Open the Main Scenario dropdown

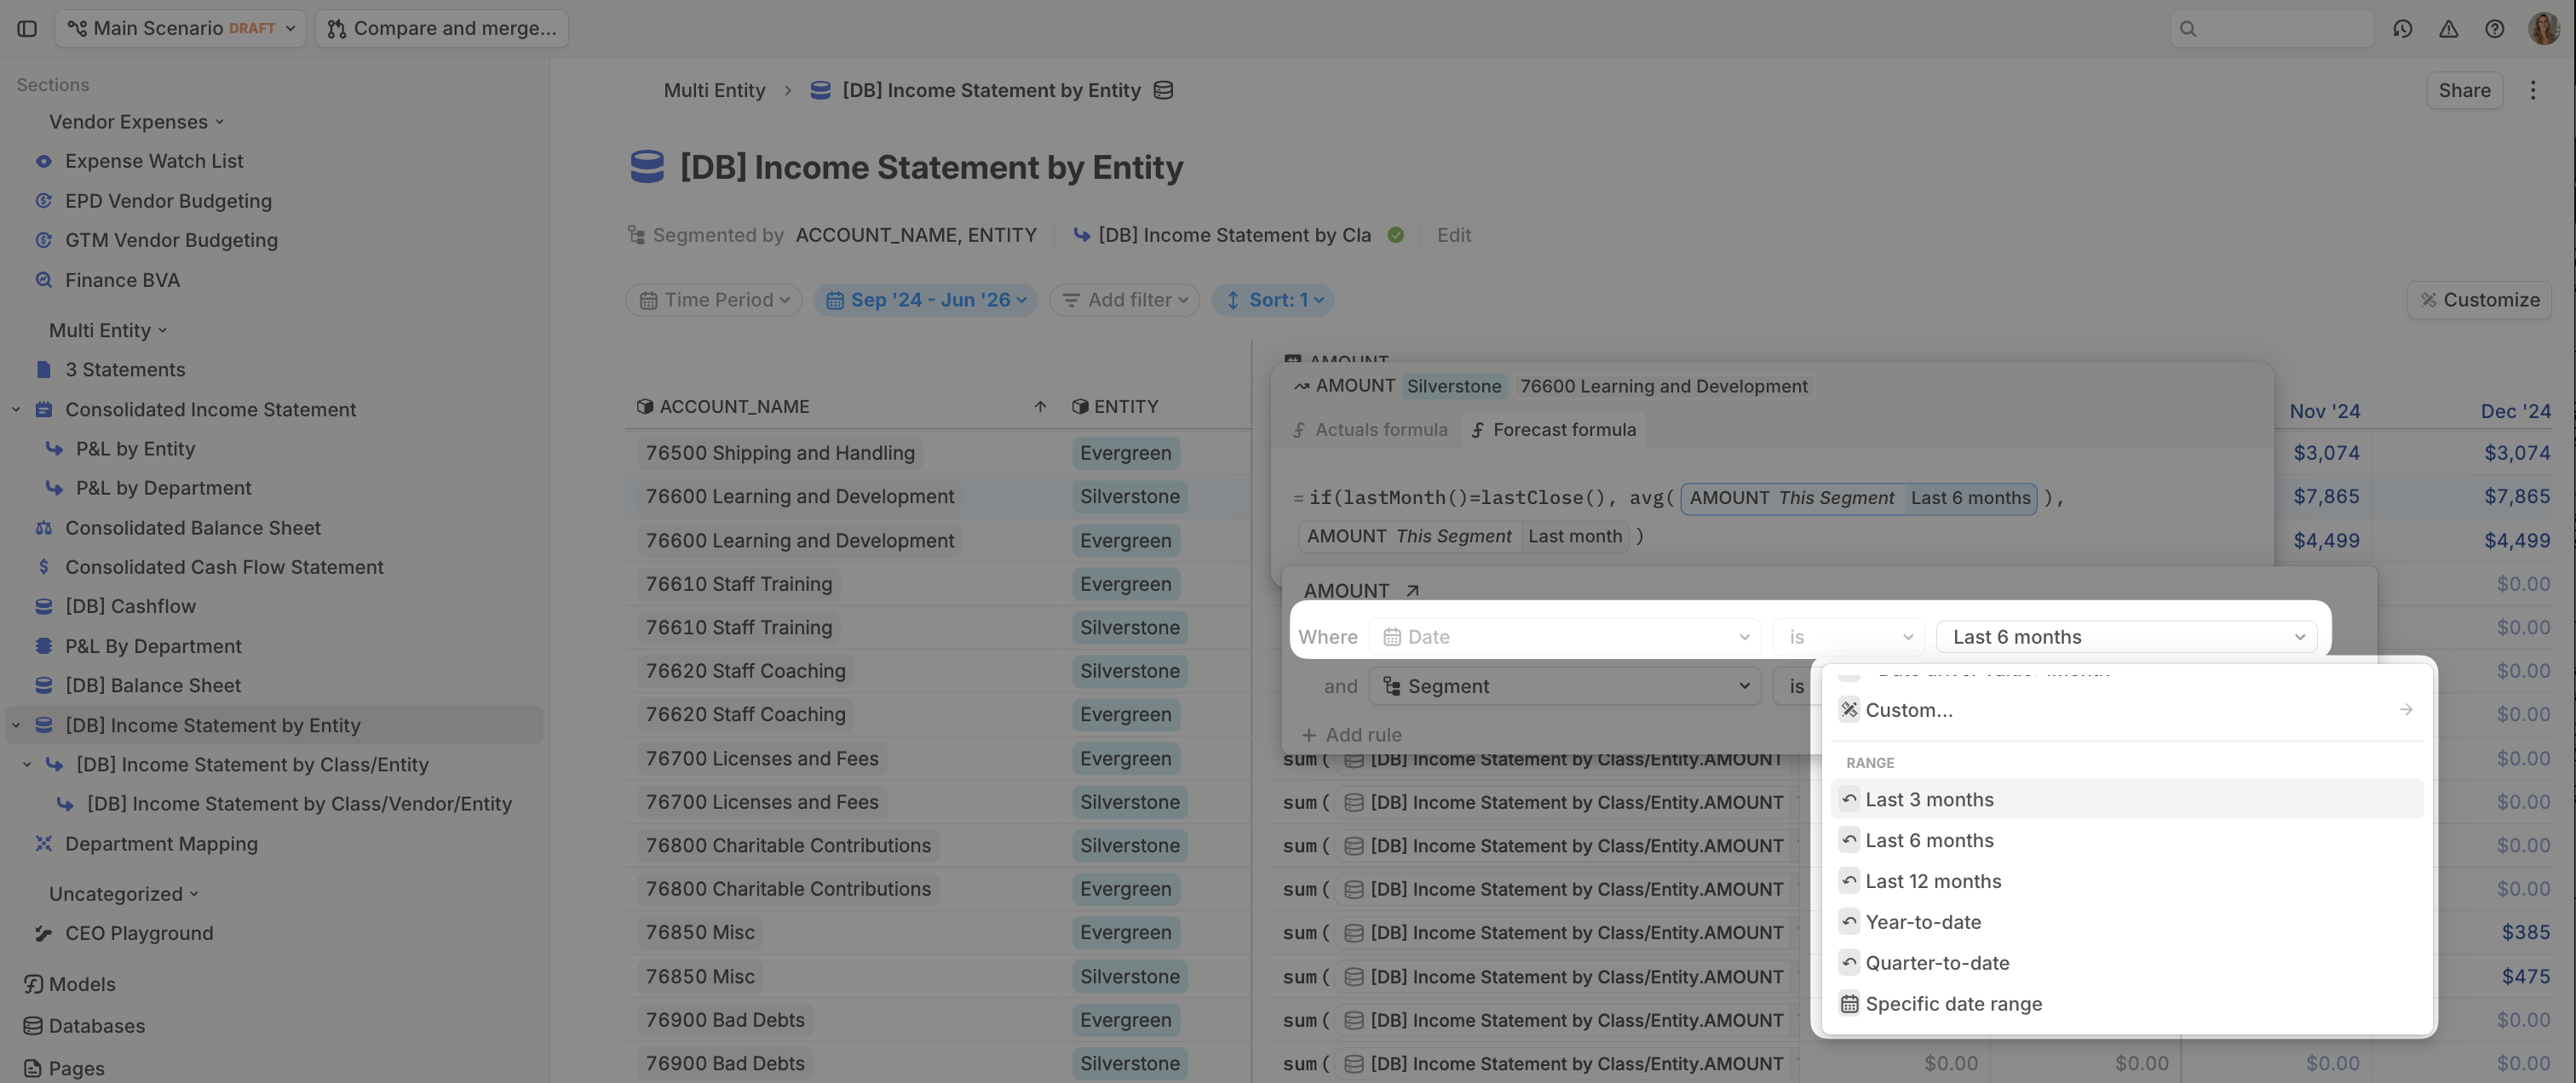tap(180, 28)
